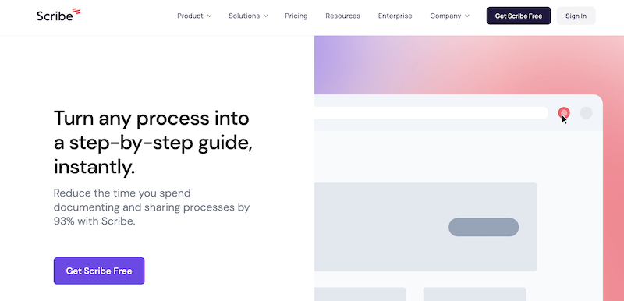Click the headline 'Turn any process into'

pyautogui.click(x=151, y=118)
